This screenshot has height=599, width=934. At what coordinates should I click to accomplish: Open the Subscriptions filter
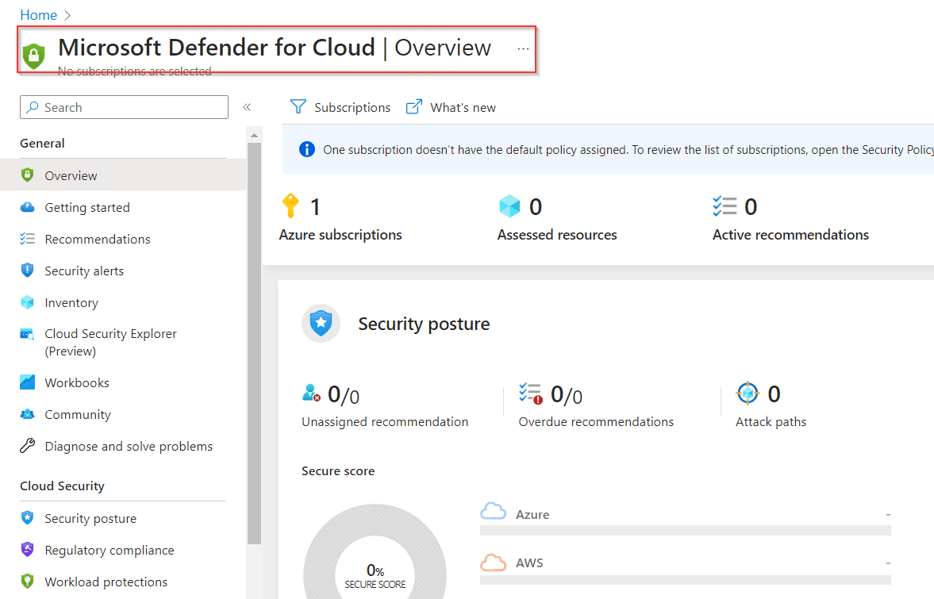[x=340, y=106]
